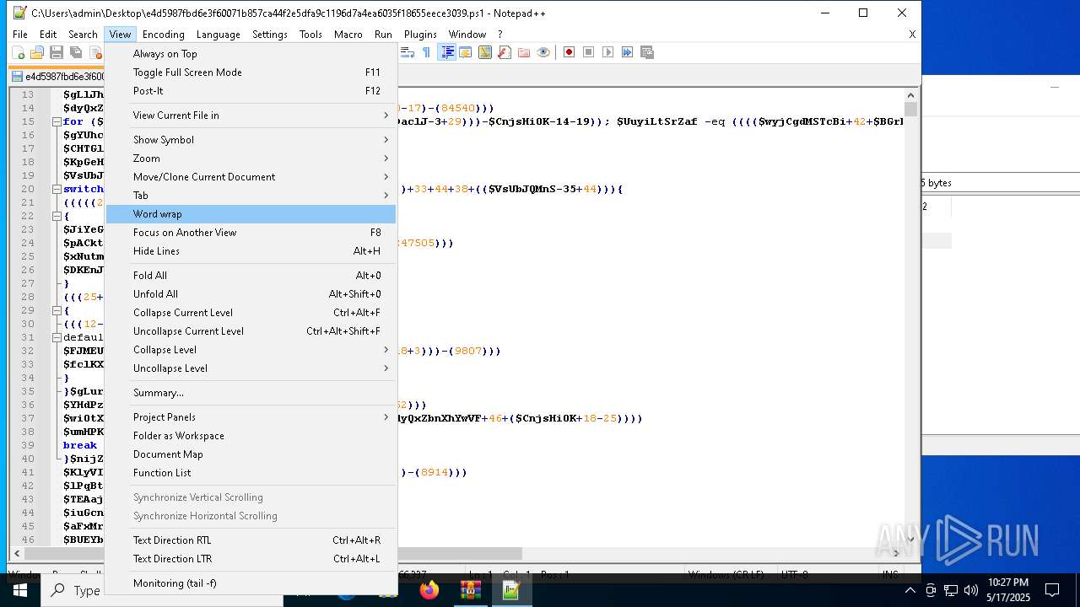Collapse the fold marker on line 20

57,189
